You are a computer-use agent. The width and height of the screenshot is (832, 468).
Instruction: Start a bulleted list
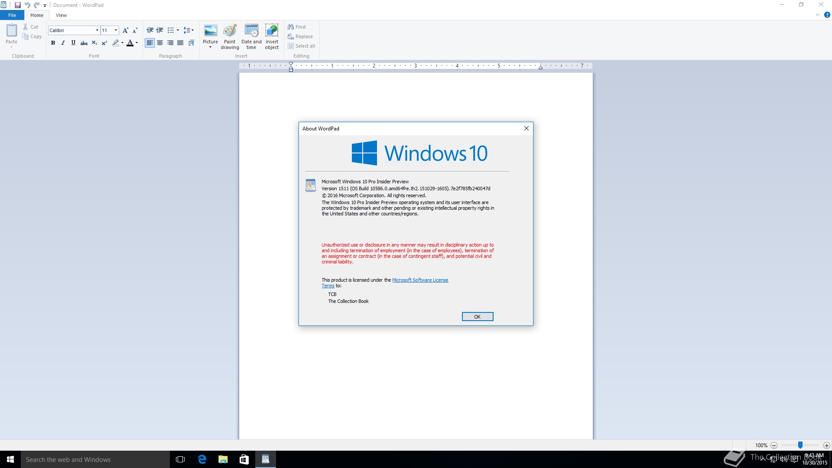tap(171, 30)
